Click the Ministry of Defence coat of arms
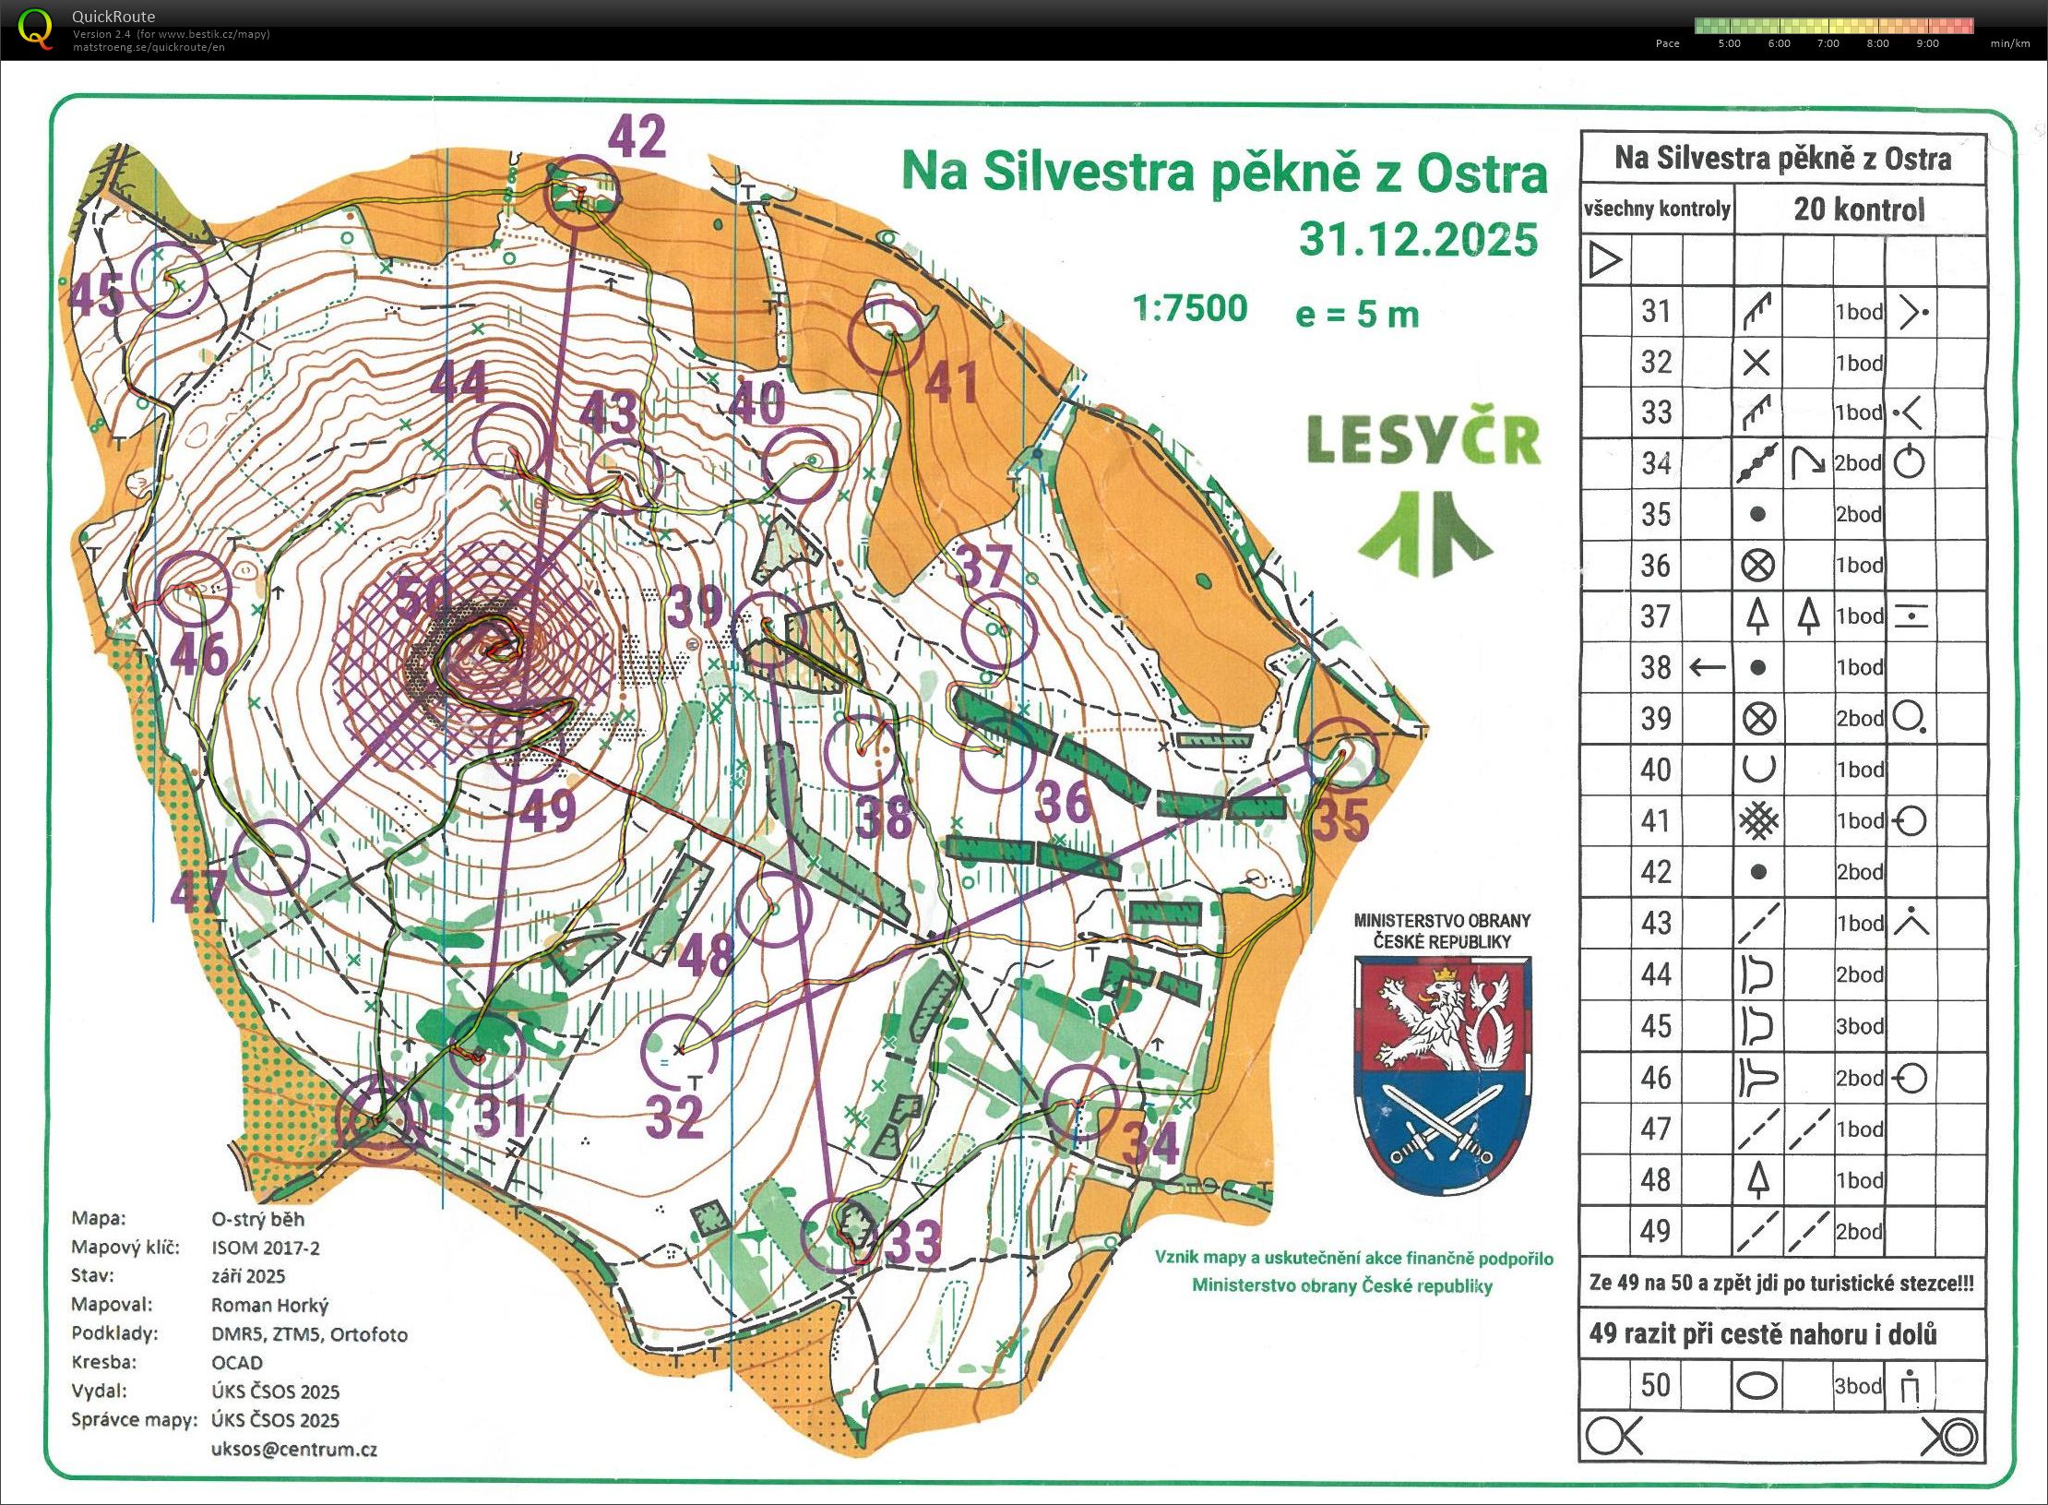The image size is (2048, 1505). (x=1442, y=1075)
